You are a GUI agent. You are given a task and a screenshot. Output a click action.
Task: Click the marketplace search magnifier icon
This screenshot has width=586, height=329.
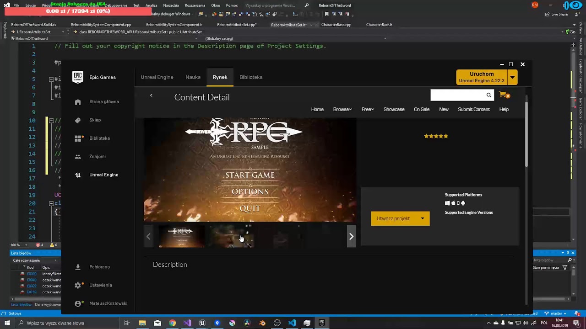tap(488, 95)
